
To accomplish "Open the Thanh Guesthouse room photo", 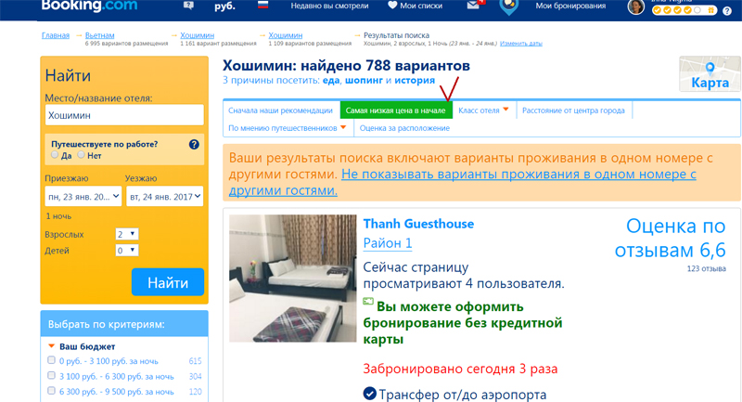I will tap(293, 278).
